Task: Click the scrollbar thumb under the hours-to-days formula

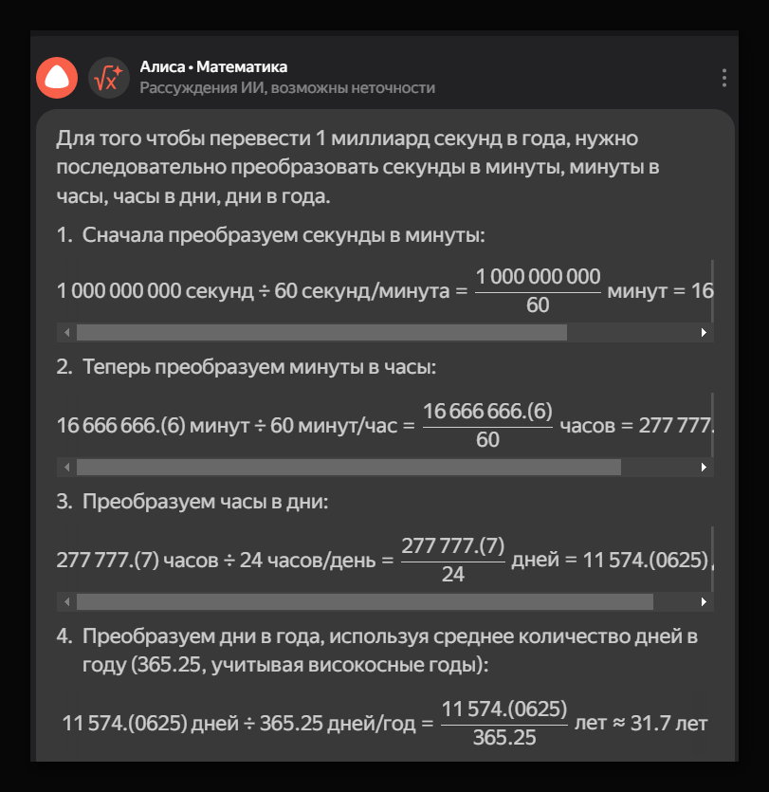Action: pyautogui.click(x=364, y=602)
